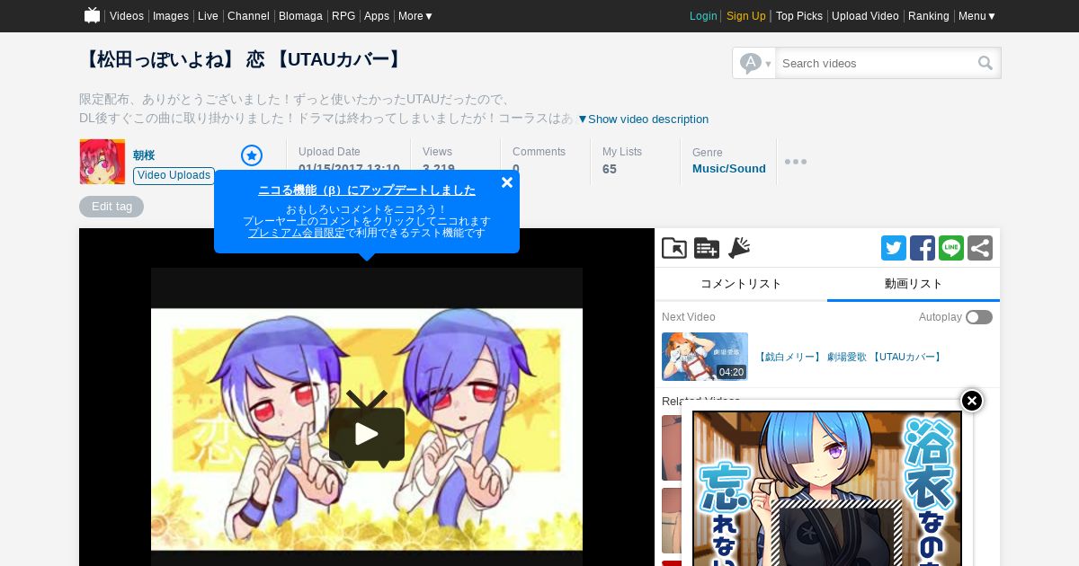Follow uploader with star icon
Screen dimensions: 1079x566
(252, 155)
